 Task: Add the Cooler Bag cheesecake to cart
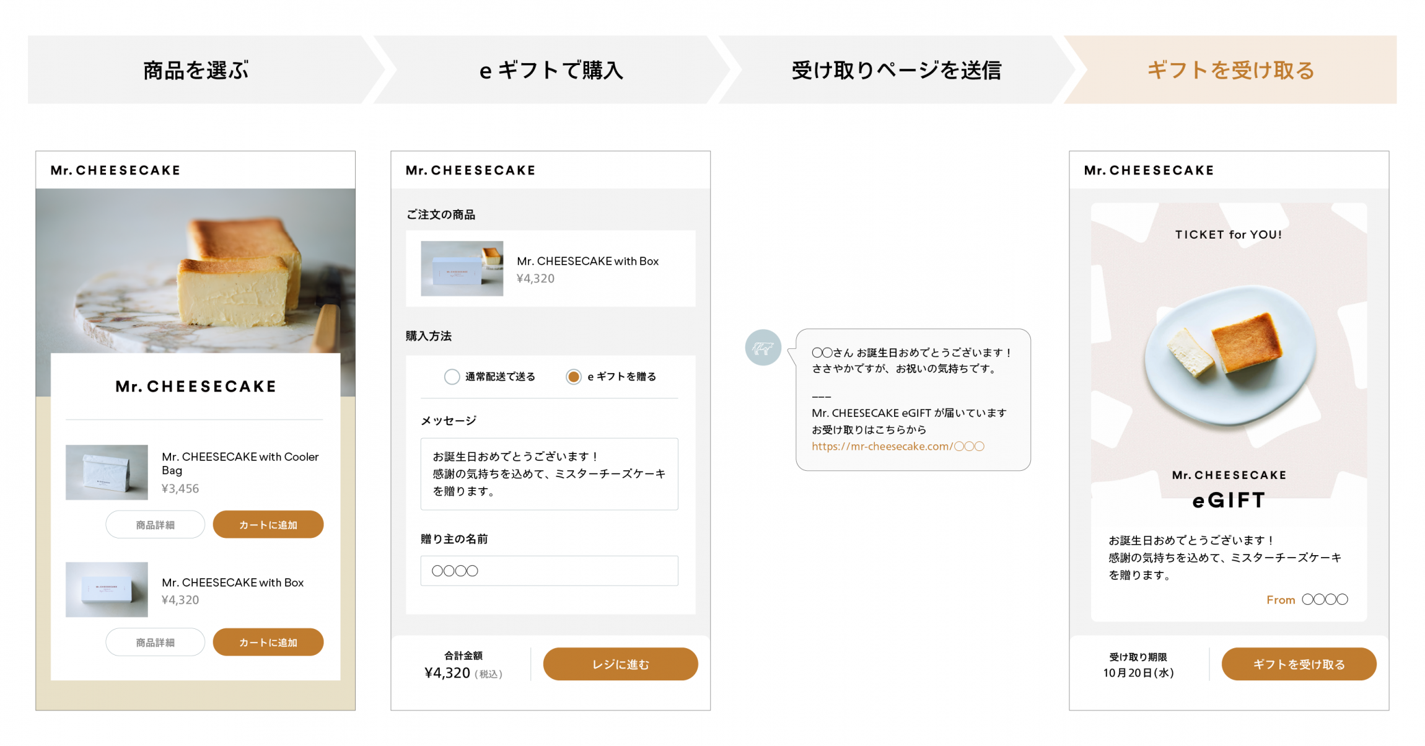(x=268, y=525)
